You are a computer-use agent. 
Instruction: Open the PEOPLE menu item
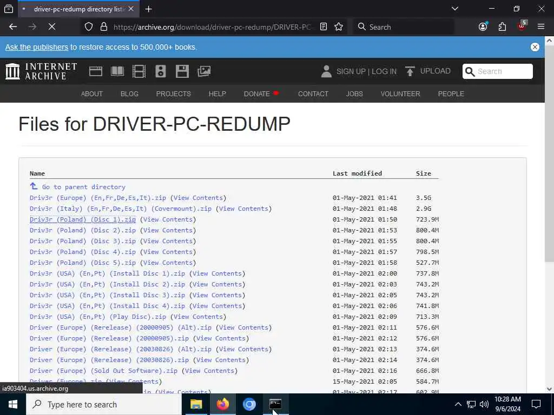point(451,94)
